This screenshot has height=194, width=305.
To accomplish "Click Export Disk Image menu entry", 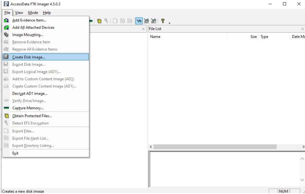I will (x=46, y=64).
